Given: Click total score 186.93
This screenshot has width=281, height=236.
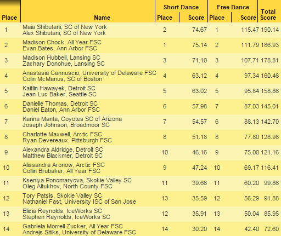Looking at the screenshot, I should pos(270,45).
